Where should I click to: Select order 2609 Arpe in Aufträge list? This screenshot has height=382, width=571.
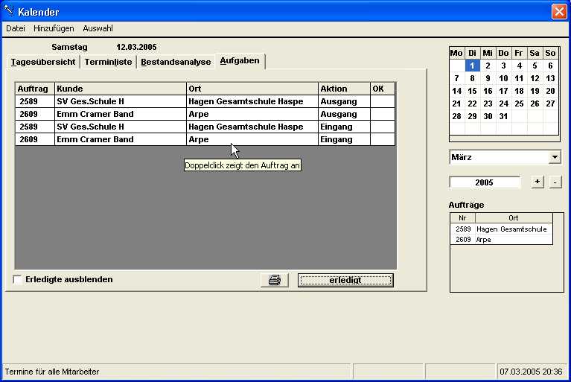(501, 240)
